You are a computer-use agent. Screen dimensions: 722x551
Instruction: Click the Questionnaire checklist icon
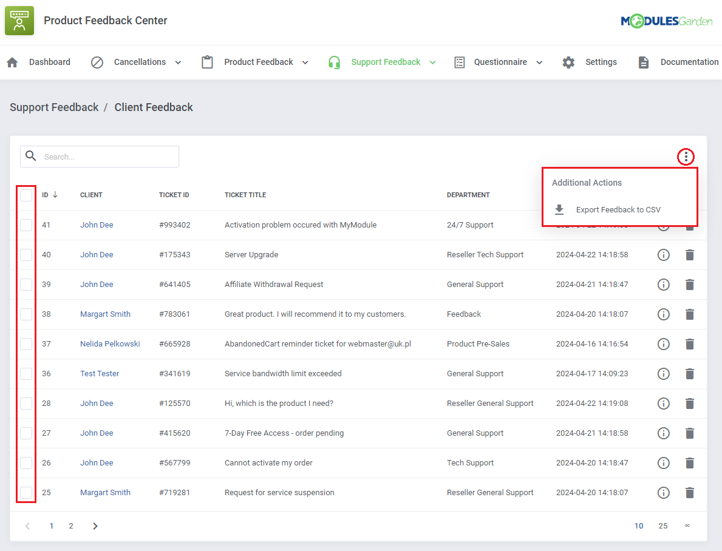[x=460, y=62]
